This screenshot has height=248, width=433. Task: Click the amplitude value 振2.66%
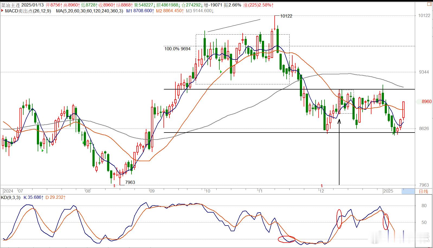(x=232, y=5)
